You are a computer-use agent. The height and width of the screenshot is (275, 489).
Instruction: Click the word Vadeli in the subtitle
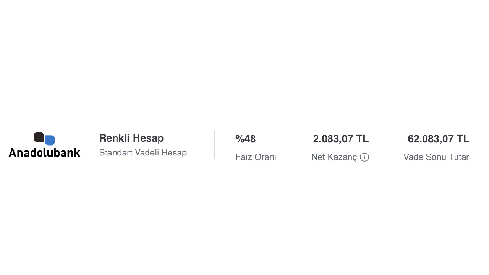[x=147, y=153]
